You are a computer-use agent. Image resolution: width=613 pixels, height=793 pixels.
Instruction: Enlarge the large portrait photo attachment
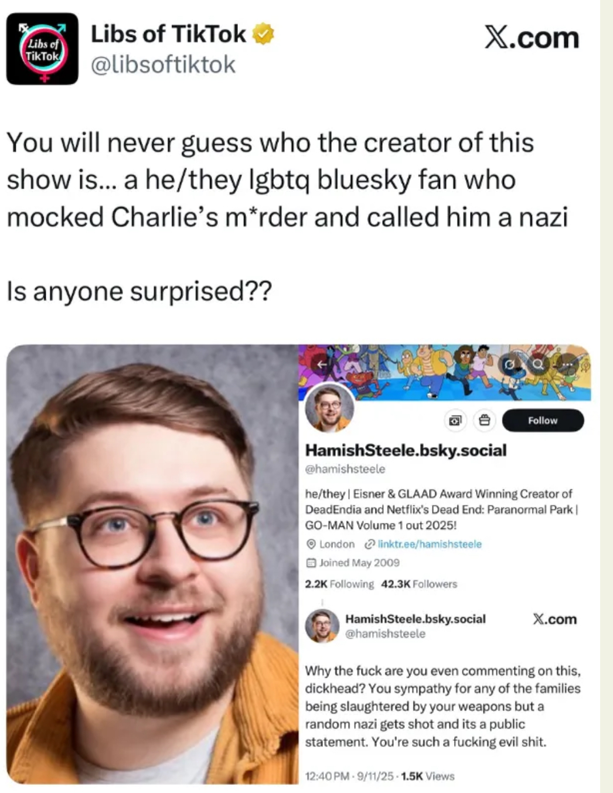(x=152, y=564)
